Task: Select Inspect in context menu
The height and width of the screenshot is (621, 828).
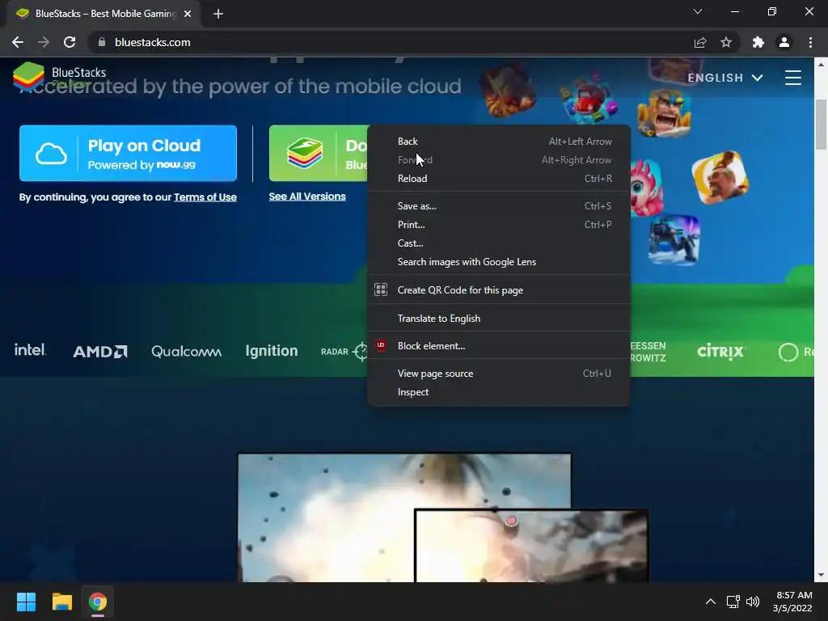Action: click(x=499, y=392)
